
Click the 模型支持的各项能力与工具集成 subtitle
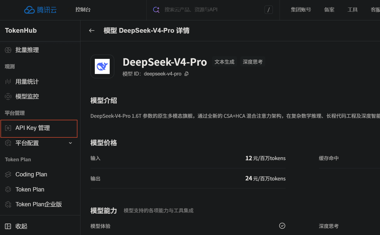coord(159,211)
